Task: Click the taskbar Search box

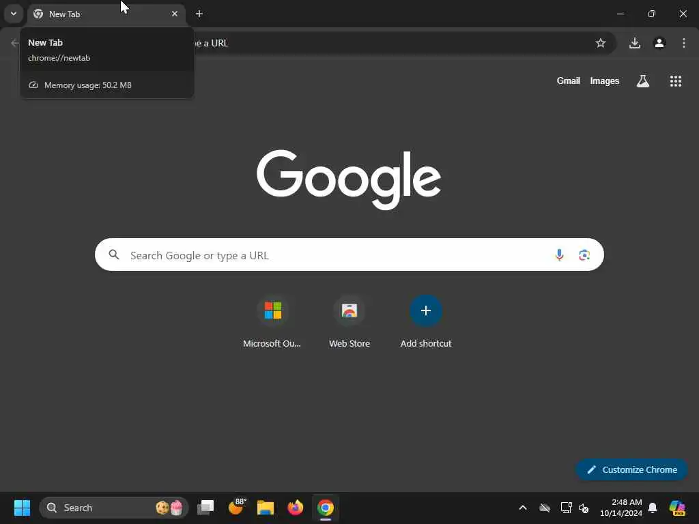Action: [x=114, y=508]
